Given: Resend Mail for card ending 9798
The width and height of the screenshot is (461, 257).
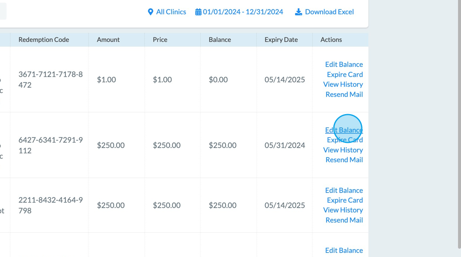Looking at the screenshot, I should [344, 220].
